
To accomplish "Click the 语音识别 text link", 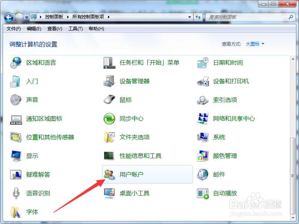I will (x=38, y=193).
